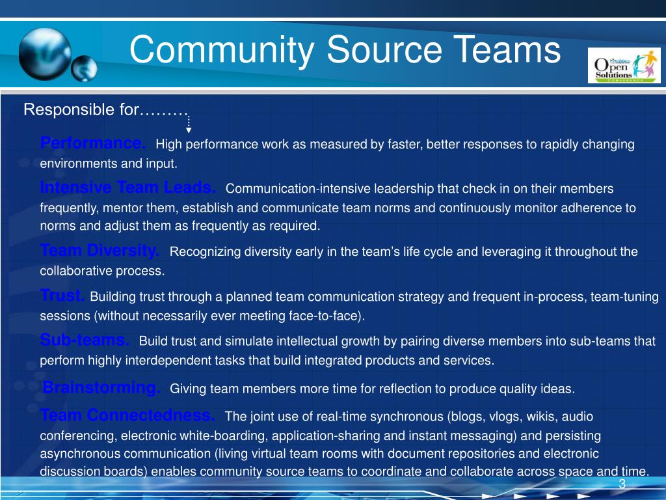Click text 'norms and adjust them as frequently as required.'
The image size is (666, 500).
pos(180,226)
